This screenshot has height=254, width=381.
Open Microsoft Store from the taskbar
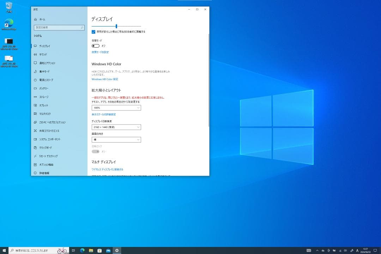99,250
